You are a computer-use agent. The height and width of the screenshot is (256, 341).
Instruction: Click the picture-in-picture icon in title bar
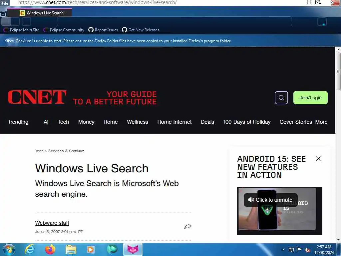point(318,2)
